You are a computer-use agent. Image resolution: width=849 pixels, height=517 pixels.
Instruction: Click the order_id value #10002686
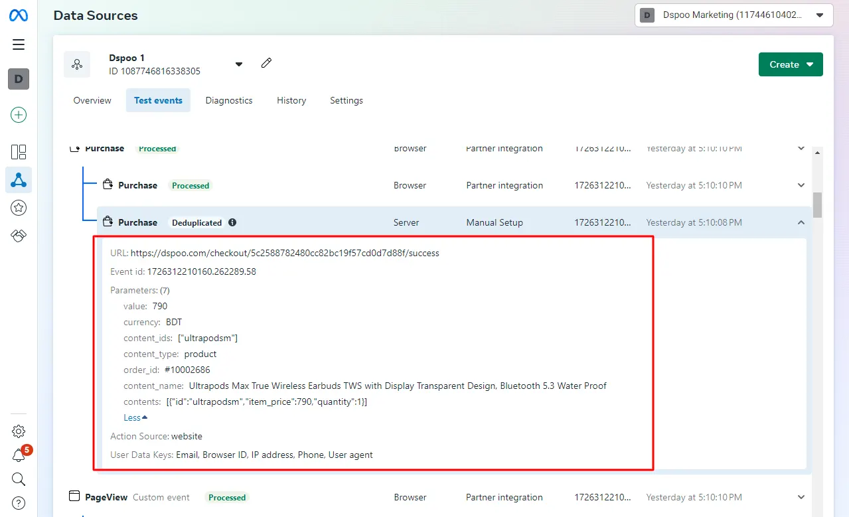tap(187, 370)
